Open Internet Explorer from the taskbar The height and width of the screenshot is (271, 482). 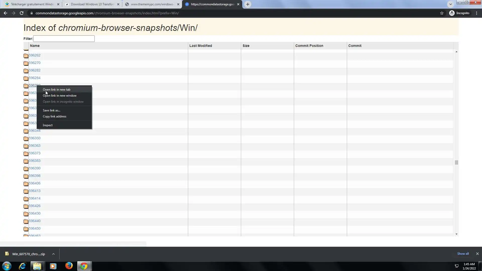[22, 266]
